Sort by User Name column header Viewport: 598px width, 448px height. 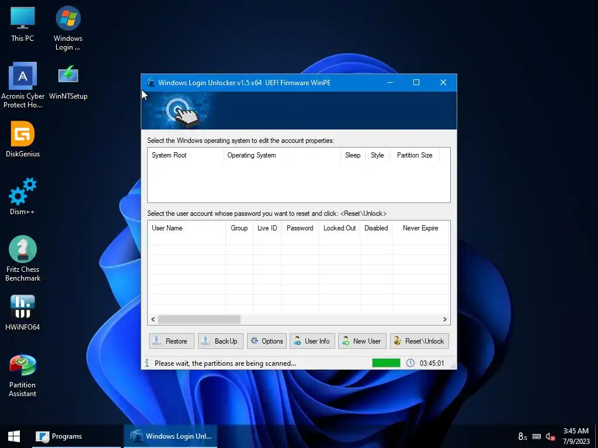point(187,228)
